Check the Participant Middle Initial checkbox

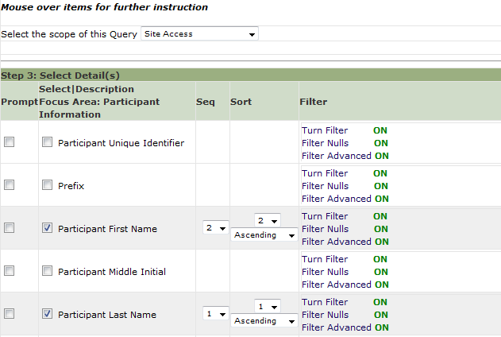[x=48, y=271]
